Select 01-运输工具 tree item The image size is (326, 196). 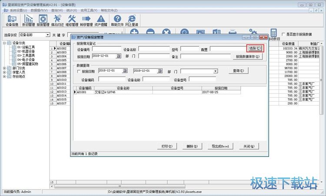pyautogui.click(x=26, y=47)
